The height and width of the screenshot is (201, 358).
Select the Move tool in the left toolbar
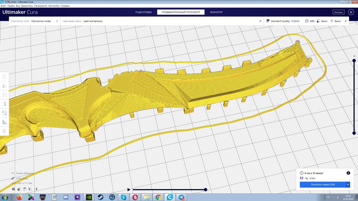point(4,76)
